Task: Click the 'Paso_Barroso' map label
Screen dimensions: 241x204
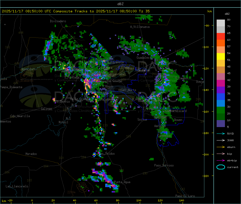Action: (164, 165)
